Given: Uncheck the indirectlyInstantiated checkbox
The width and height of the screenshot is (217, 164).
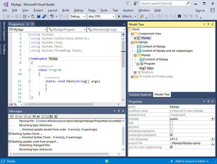Looking at the screenshot, I should click(x=171, y=135).
